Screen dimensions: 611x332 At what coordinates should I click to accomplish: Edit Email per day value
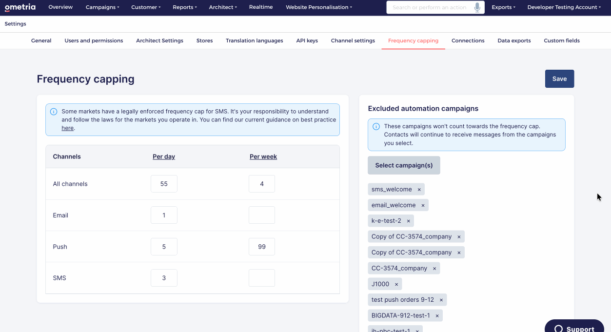(164, 215)
